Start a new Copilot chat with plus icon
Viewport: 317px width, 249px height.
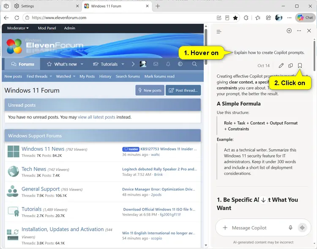pyautogui.click(x=289, y=31)
